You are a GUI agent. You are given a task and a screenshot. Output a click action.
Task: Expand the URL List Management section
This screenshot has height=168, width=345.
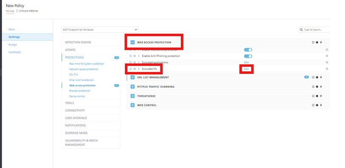(x=132, y=77)
